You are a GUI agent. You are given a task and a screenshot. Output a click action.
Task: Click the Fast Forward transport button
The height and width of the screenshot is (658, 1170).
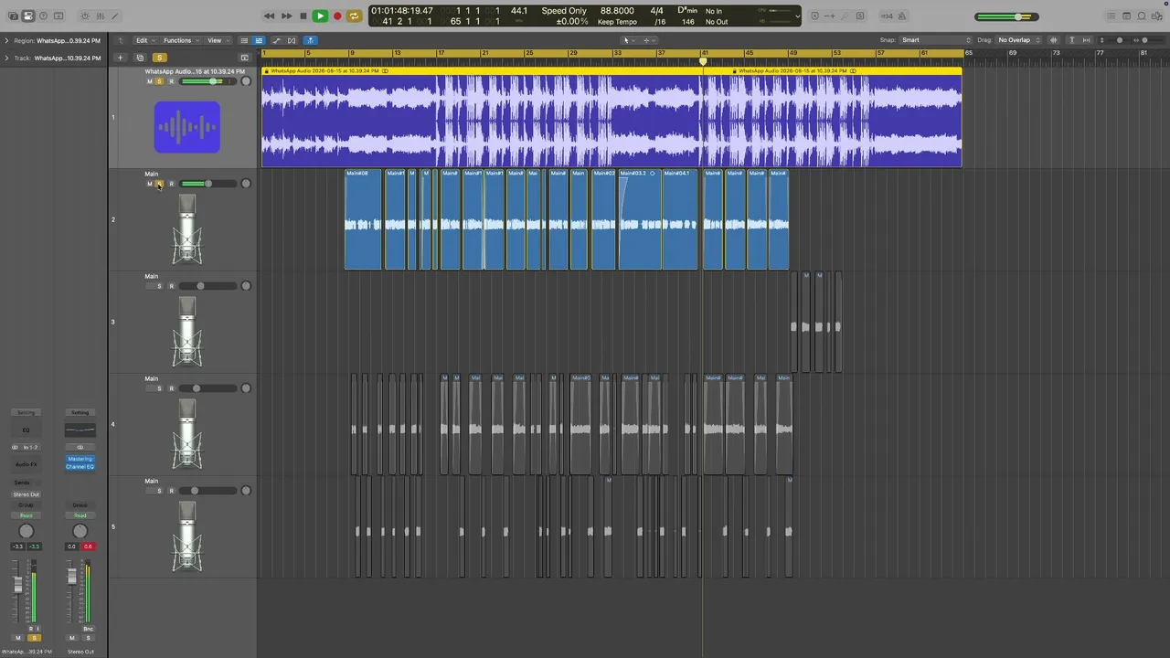[x=286, y=16]
